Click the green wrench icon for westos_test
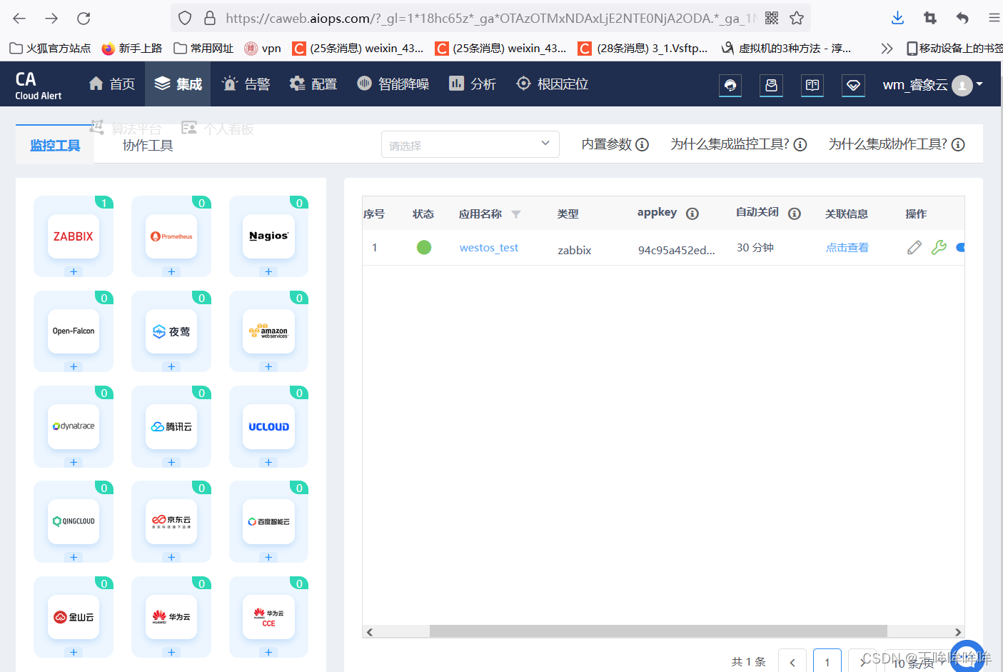The height and width of the screenshot is (672, 1003). [939, 247]
